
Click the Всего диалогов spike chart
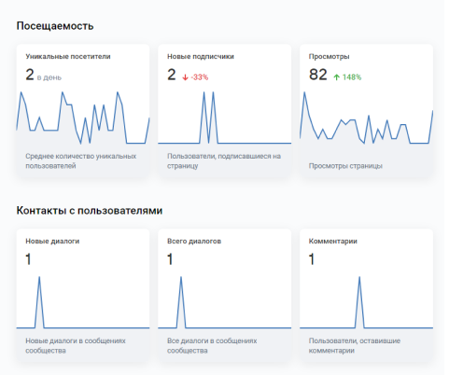(225, 302)
